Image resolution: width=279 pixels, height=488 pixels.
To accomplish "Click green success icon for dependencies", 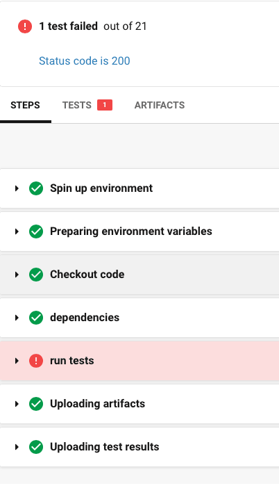I will [x=36, y=318].
